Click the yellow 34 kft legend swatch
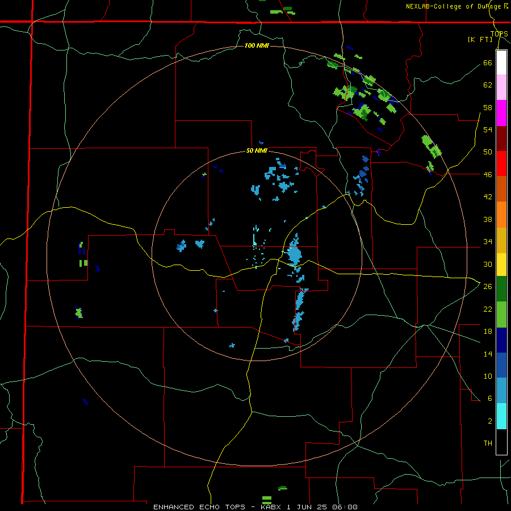 point(501,265)
